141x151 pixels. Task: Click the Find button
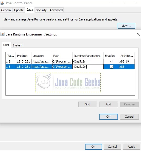point(87,104)
